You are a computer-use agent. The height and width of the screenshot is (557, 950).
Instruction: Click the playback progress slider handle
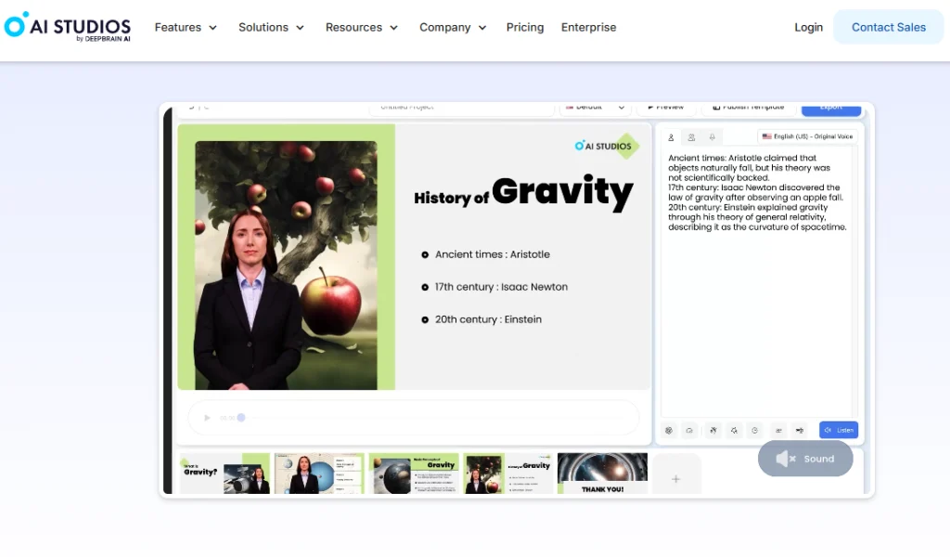pos(241,418)
